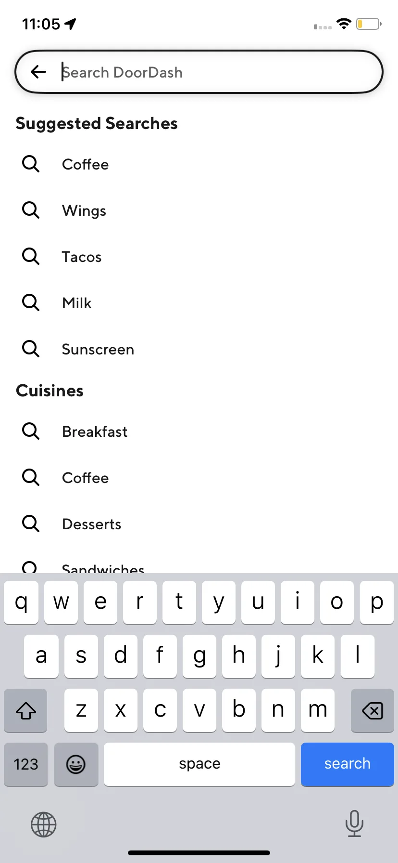
Task: Choose Coffee in Suggested Searches
Action: click(x=86, y=164)
